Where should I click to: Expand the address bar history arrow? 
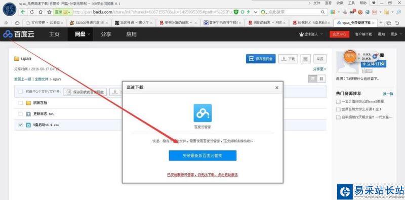pos(256,12)
